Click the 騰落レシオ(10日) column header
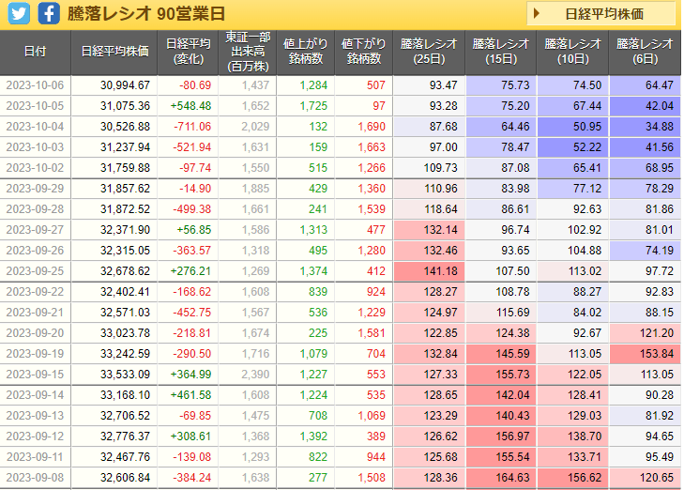This screenshot has width=684, height=490. pyautogui.click(x=572, y=52)
